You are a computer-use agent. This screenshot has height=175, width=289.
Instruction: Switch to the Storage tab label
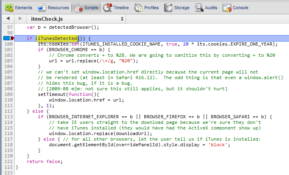(x=182, y=8)
